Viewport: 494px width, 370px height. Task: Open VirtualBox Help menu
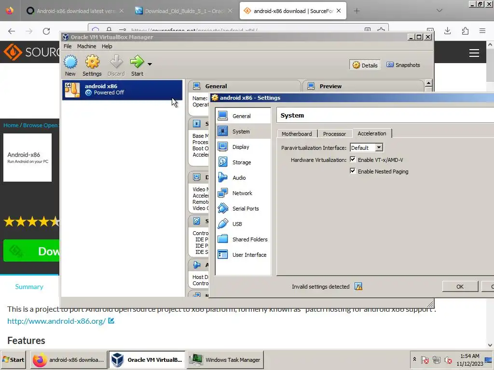(107, 46)
